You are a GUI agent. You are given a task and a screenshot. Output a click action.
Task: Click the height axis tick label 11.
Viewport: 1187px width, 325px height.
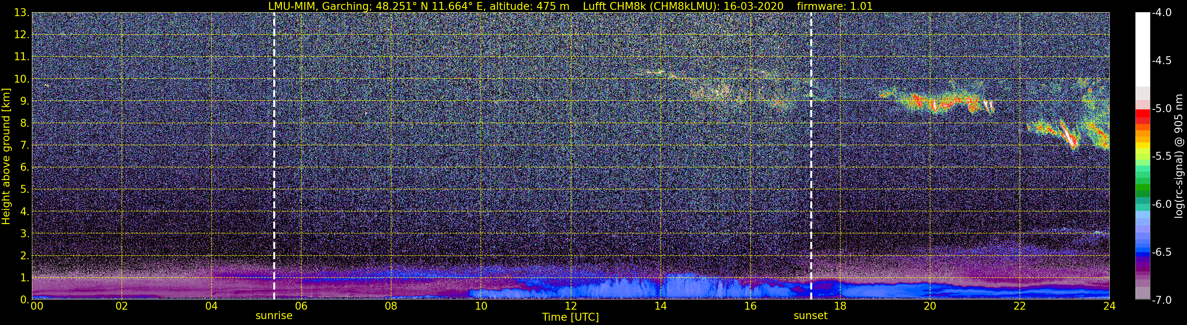pos(21,57)
